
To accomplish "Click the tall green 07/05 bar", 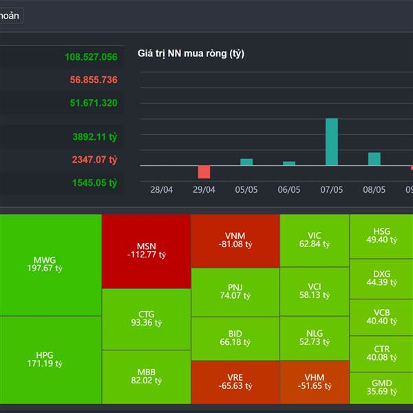I will [332, 142].
